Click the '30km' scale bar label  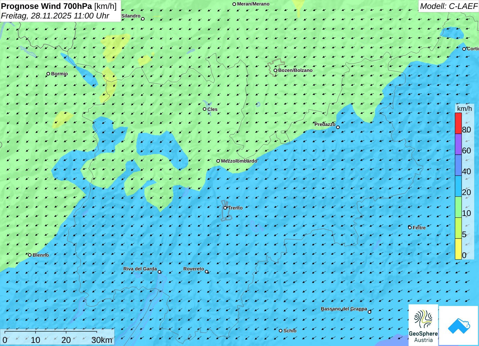click(102, 340)
